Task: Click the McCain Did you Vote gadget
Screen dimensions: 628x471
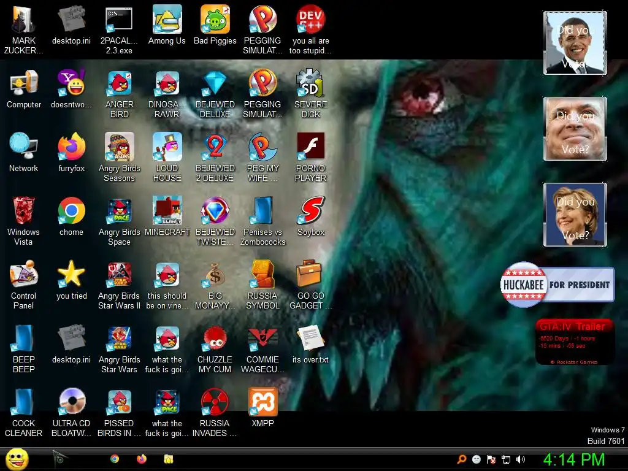Action: 575,129
